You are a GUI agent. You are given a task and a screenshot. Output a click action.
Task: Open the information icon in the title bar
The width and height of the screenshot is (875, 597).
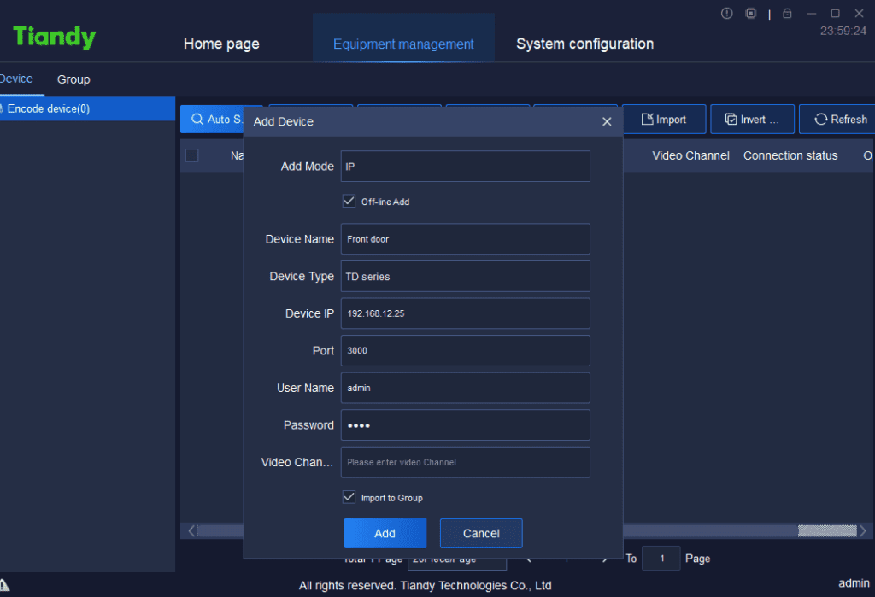pos(726,13)
